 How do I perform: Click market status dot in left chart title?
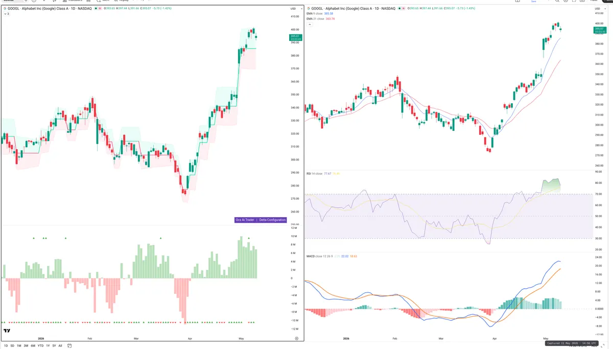pyautogui.click(x=96, y=9)
